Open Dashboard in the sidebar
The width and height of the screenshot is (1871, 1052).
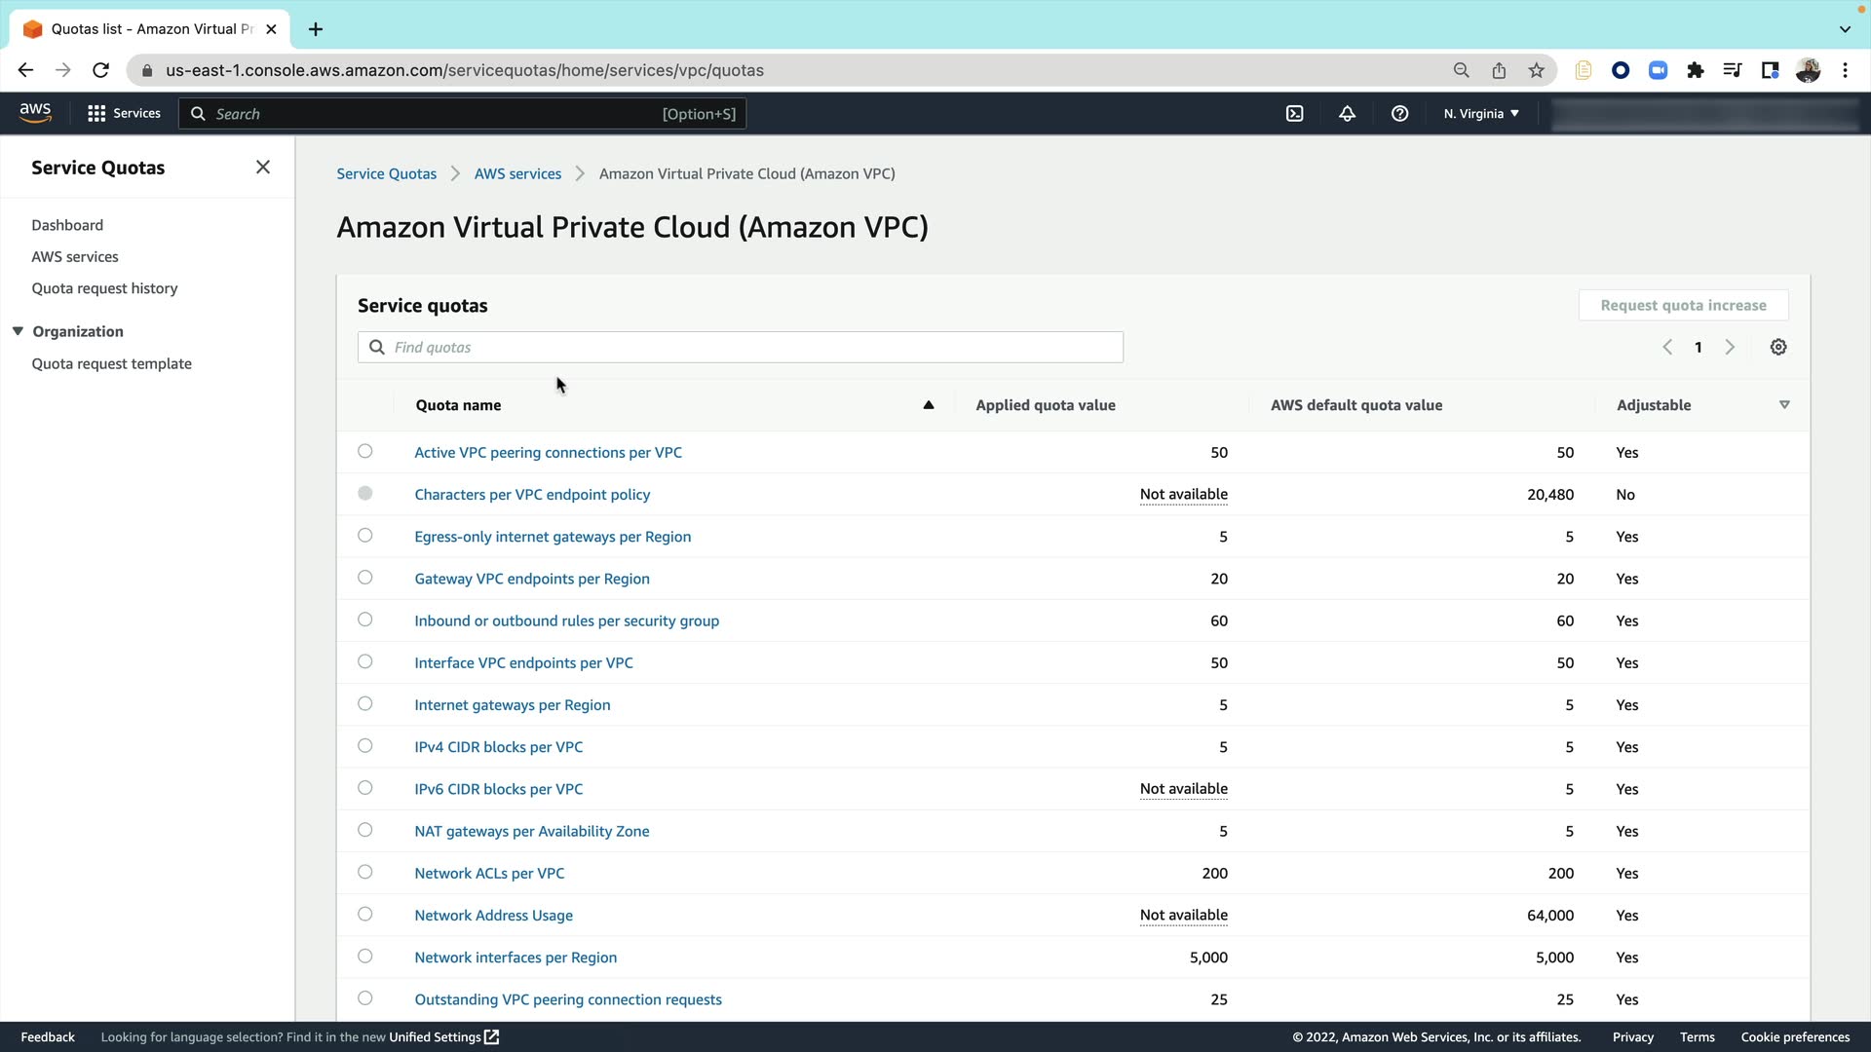coord(67,225)
